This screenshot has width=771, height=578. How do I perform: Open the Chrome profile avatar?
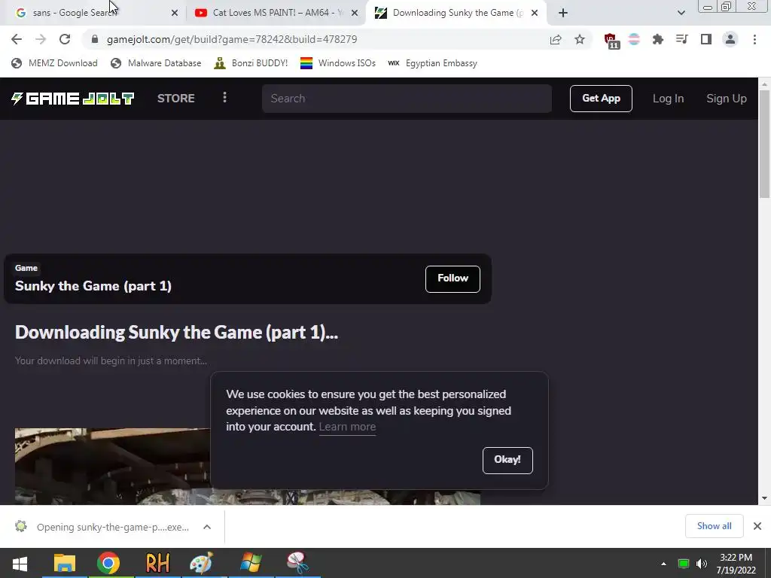[x=730, y=39]
